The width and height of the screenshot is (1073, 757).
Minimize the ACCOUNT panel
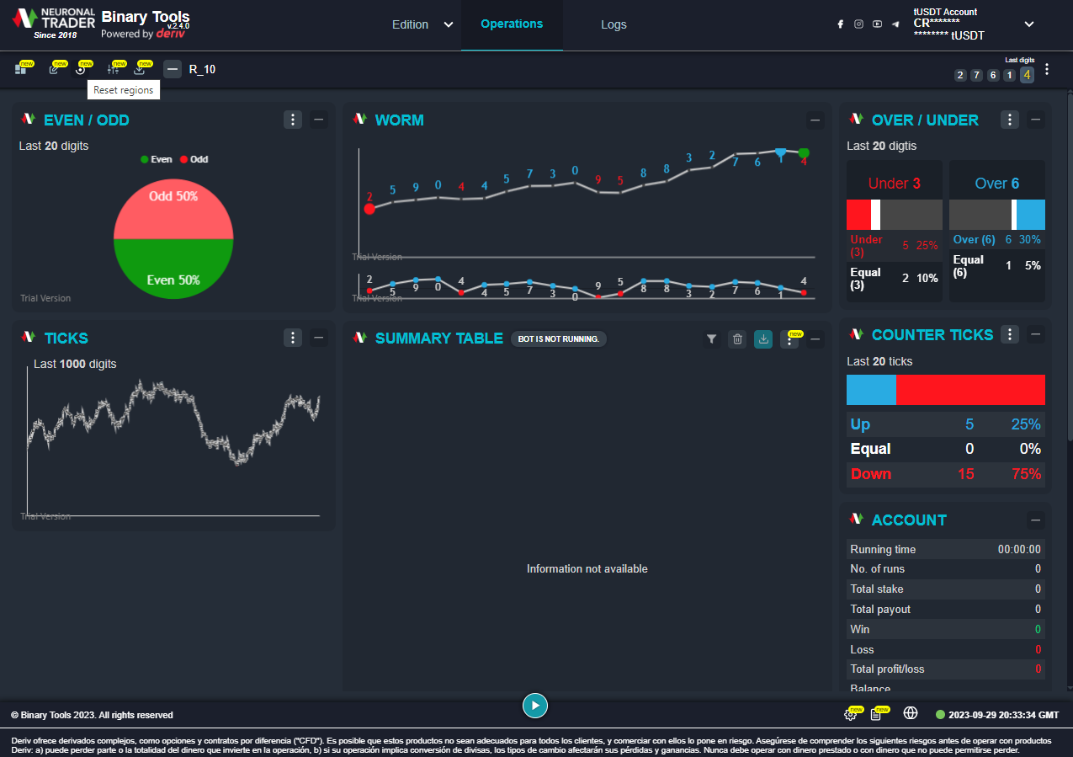pyautogui.click(x=1036, y=519)
